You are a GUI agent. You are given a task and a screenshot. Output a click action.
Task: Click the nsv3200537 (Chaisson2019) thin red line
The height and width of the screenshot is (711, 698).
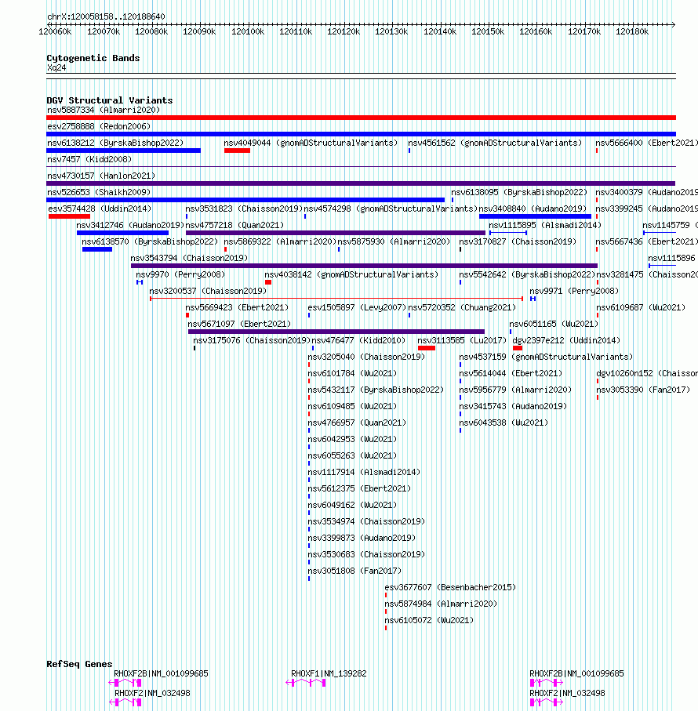tap(336, 299)
